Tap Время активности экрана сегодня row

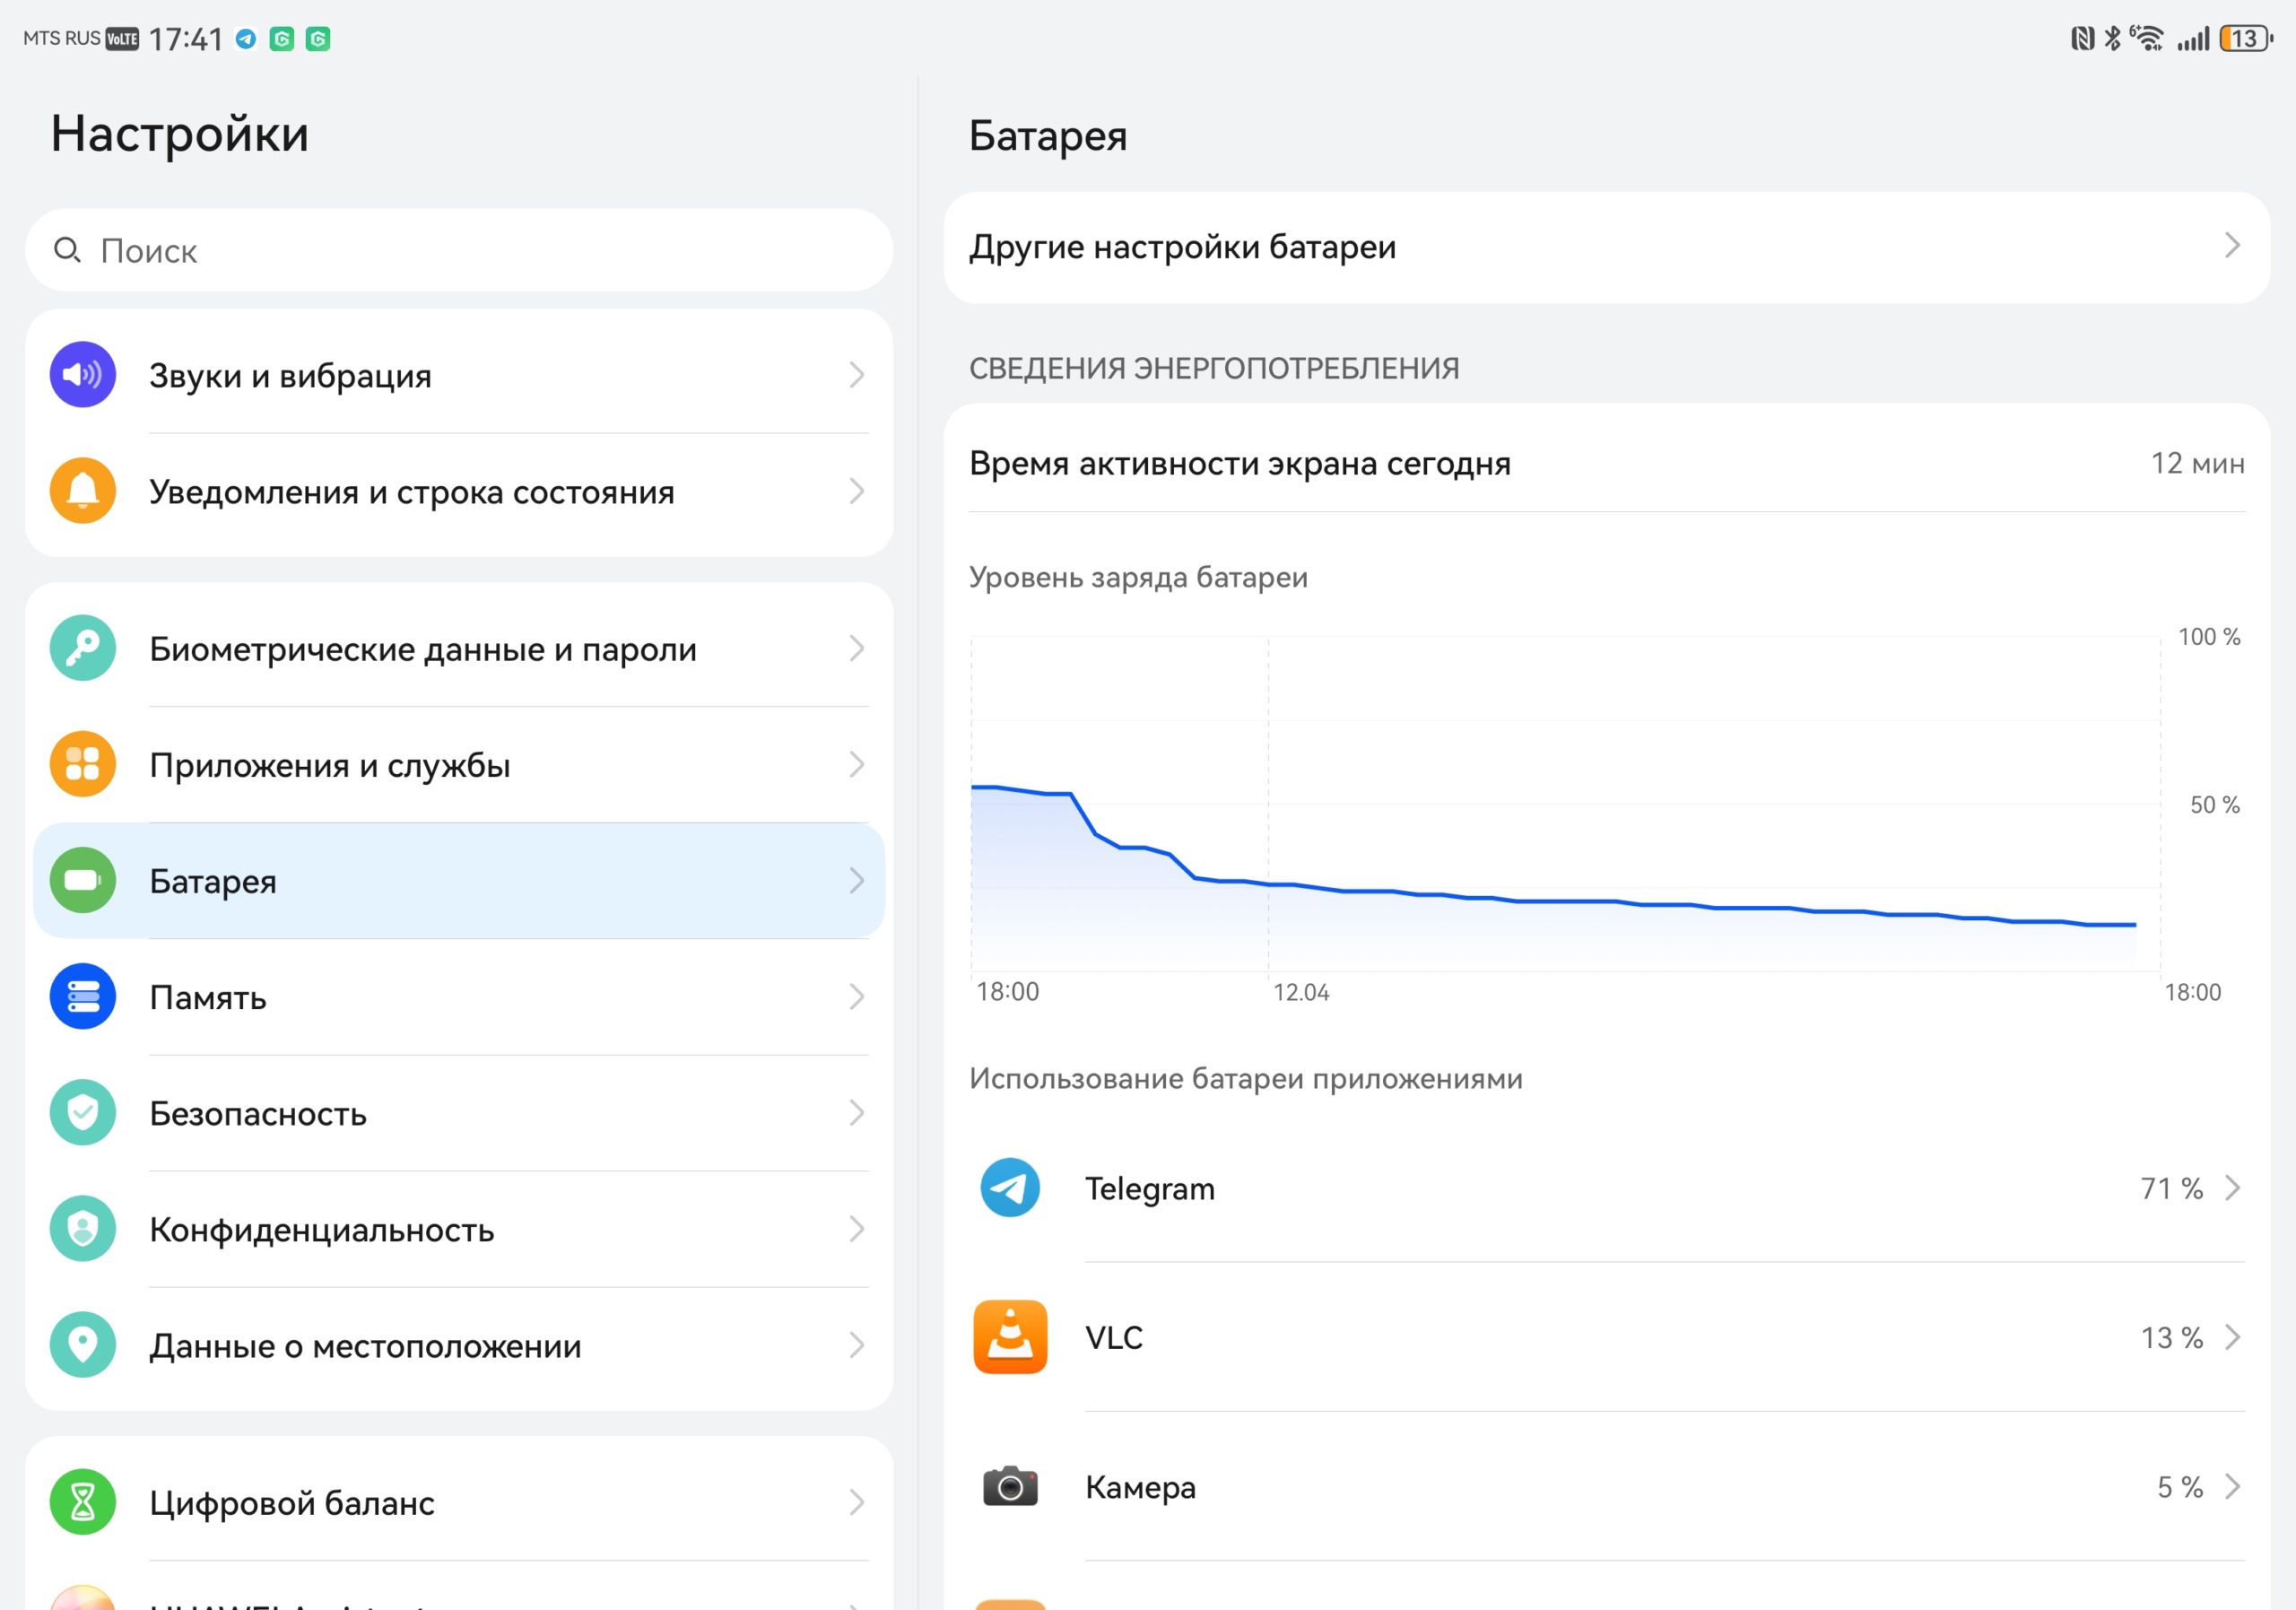click(x=1607, y=463)
